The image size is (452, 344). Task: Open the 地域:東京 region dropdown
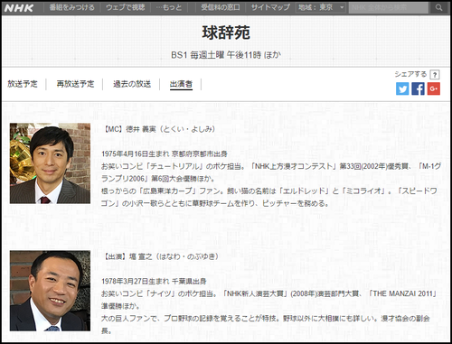[321, 7]
